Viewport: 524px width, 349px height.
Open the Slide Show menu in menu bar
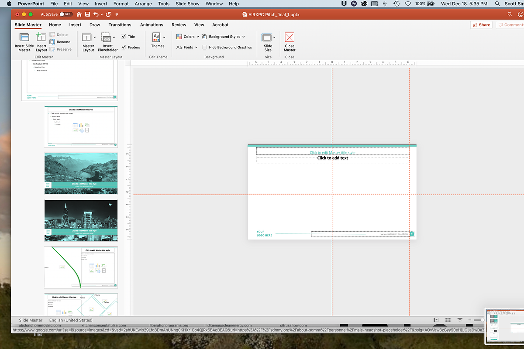click(x=187, y=3)
